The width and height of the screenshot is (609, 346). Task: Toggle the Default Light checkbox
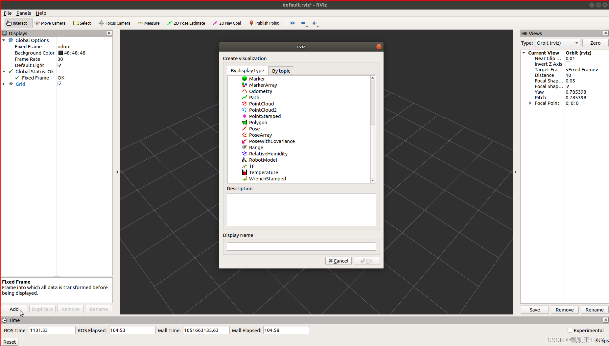tap(60, 65)
